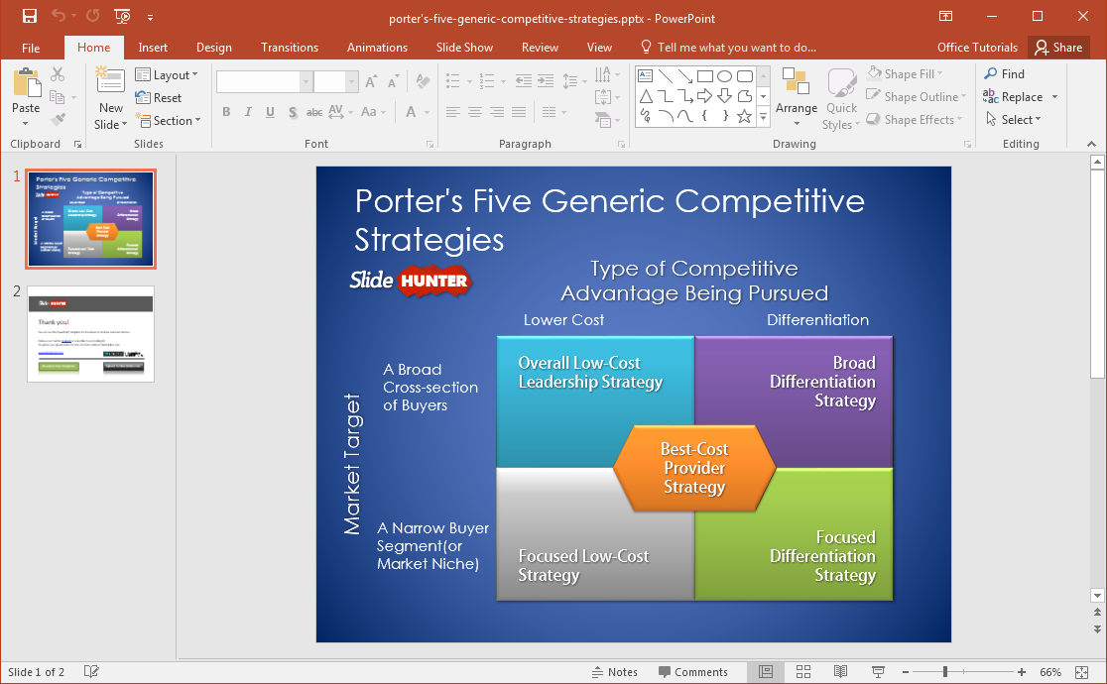
Task: Click the Save icon in the title bar
Action: (x=29, y=17)
